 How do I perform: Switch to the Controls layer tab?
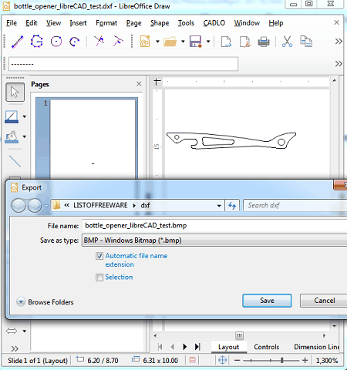pos(267,347)
